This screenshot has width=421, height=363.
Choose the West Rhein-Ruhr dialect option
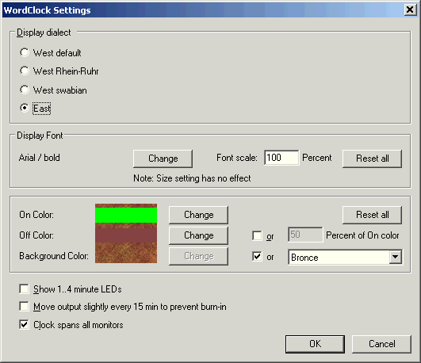click(x=24, y=71)
